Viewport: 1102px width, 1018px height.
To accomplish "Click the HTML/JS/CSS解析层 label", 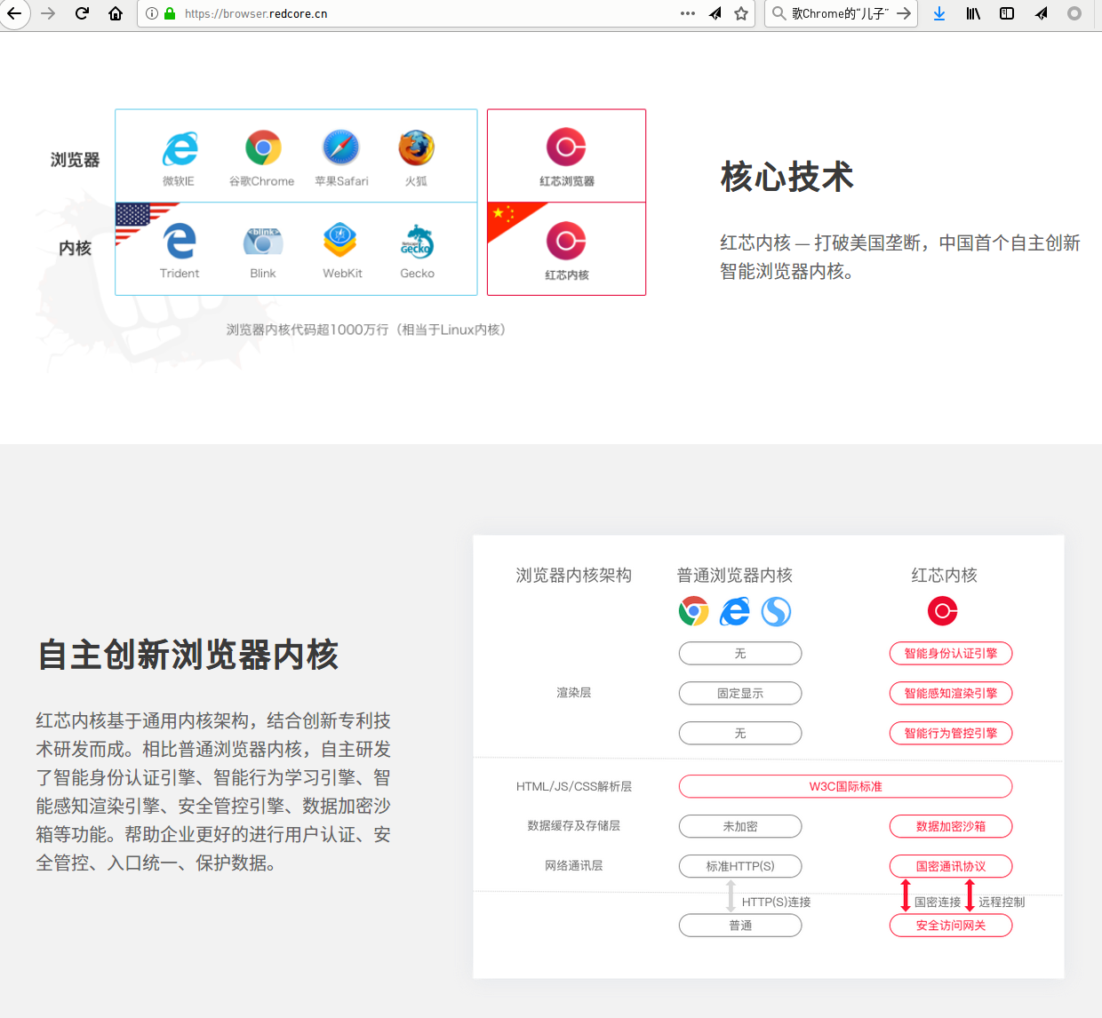I will coord(574,787).
